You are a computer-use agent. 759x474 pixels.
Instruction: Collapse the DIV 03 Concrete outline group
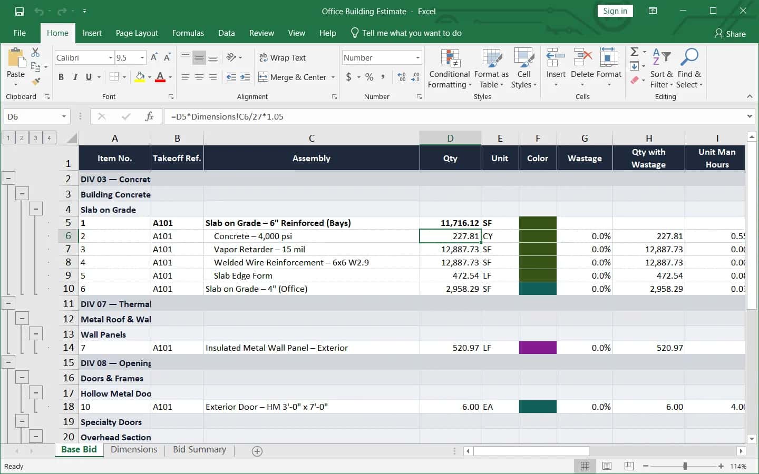click(8, 179)
